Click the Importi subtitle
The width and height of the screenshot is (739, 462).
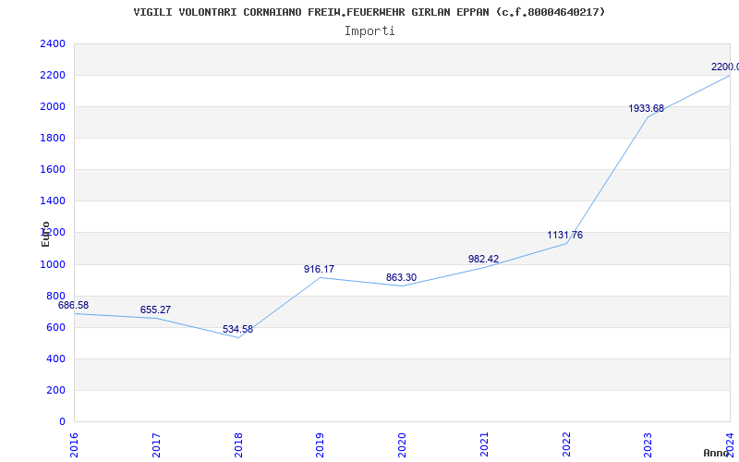(x=369, y=31)
